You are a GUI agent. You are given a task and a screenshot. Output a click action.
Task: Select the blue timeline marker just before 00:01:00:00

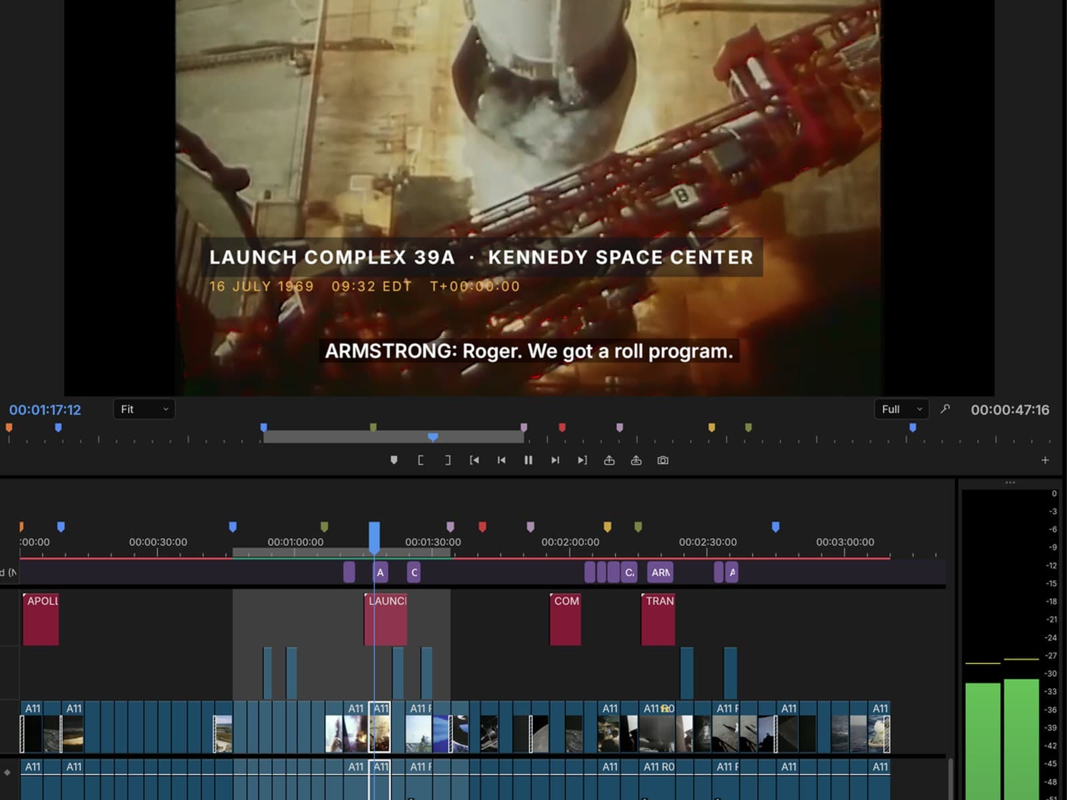pyautogui.click(x=233, y=527)
